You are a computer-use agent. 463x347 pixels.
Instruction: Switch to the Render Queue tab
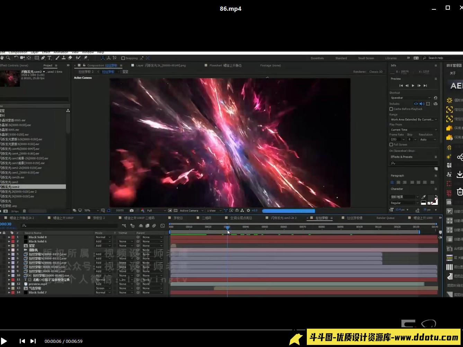tap(385, 218)
